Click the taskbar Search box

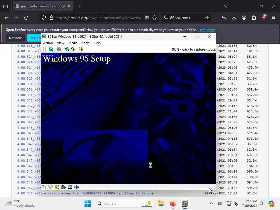(x=125, y=203)
